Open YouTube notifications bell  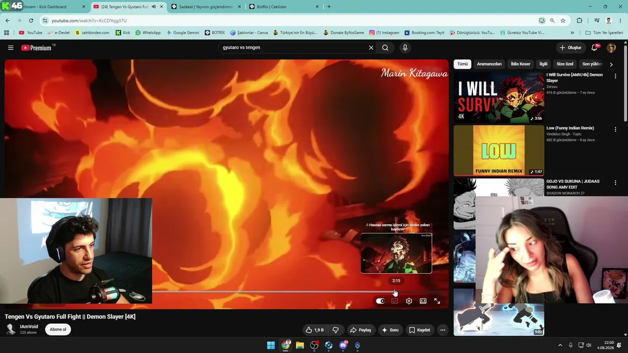[x=595, y=48]
